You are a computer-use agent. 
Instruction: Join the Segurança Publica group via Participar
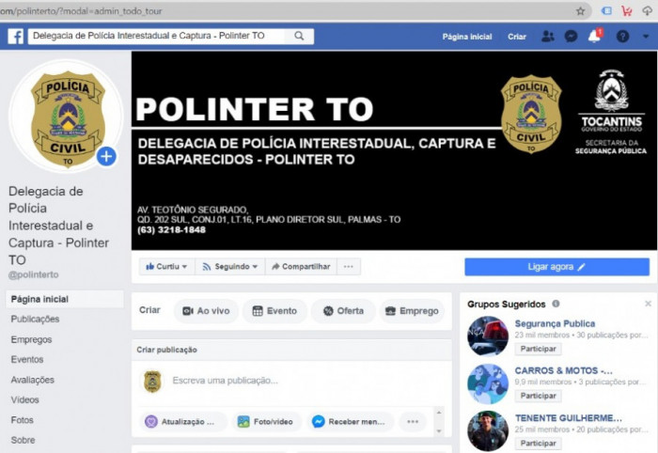click(x=538, y=349)
